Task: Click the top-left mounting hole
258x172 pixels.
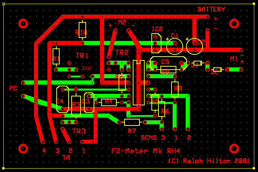Action: pyautogui.click(x=23, y=24)
